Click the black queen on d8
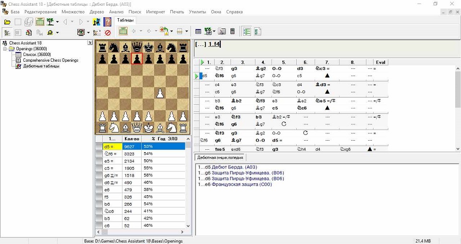Viewport: 461px width, 244px height. 137,47
